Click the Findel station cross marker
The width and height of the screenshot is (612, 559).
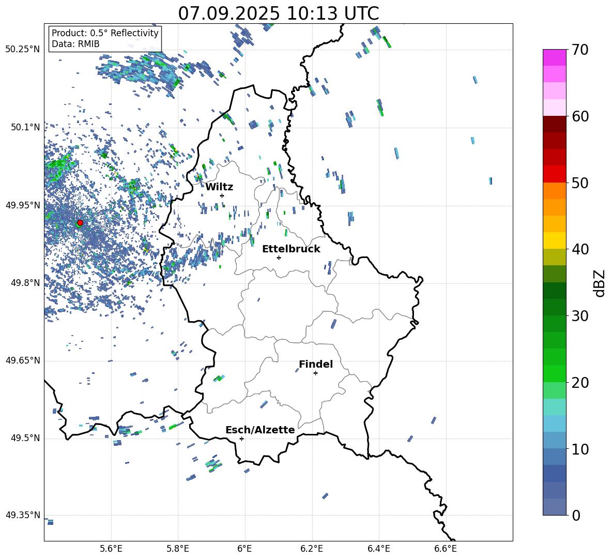pos(315,373)
